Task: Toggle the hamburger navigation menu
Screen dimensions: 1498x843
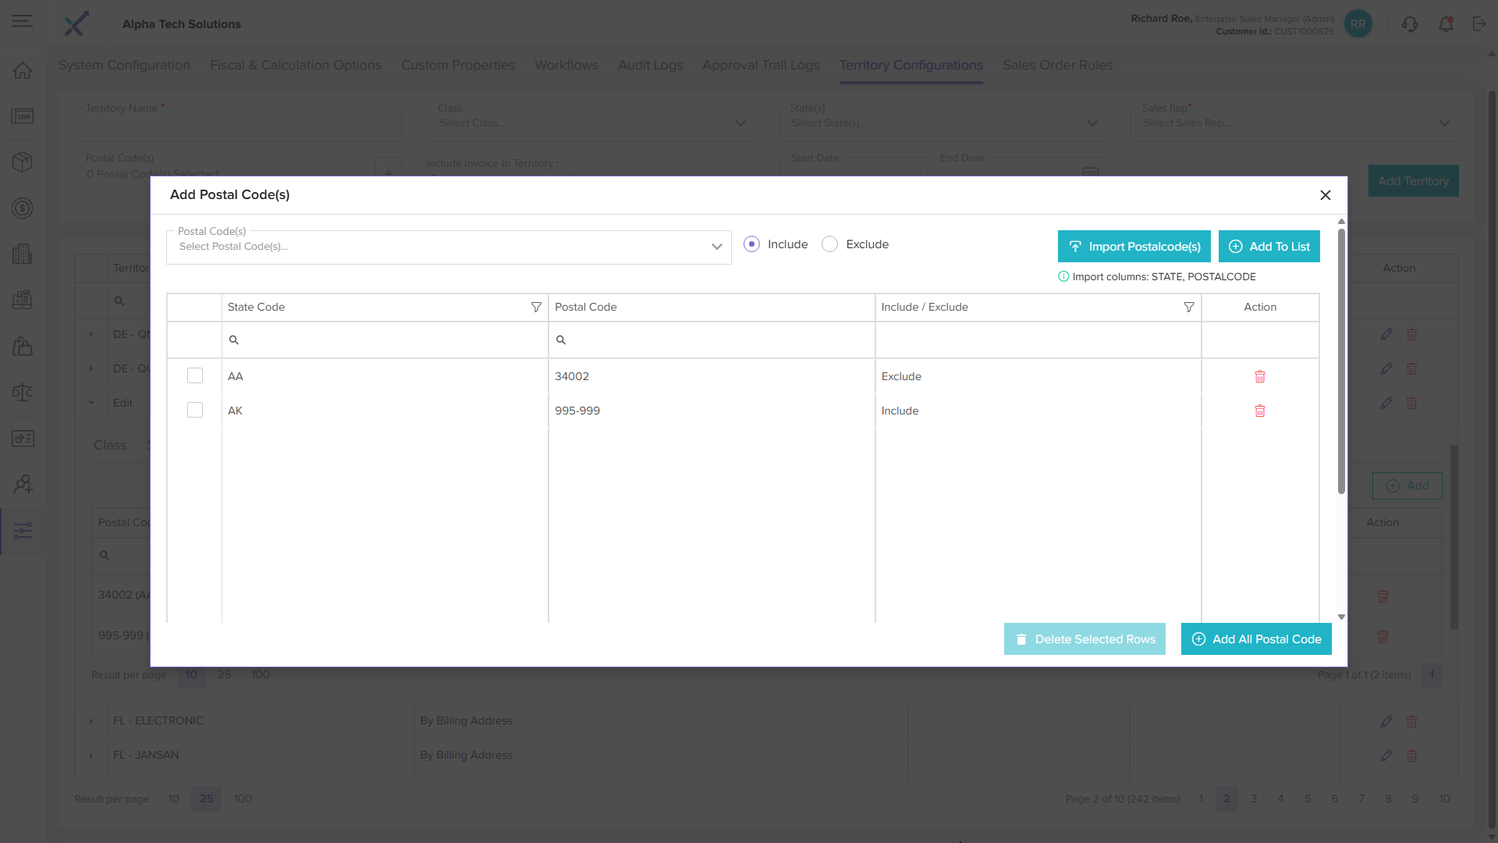Action: click(23, 21)
